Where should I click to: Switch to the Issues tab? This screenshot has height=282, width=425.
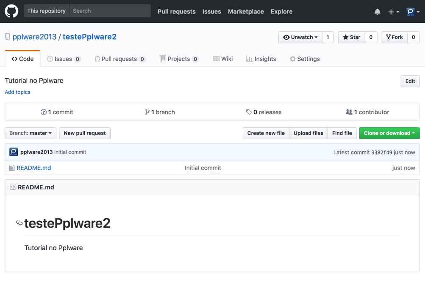[64, 59]
